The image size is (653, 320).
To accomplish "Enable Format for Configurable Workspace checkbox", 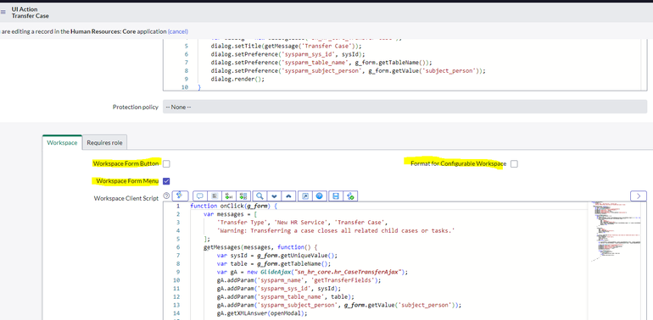I will pyautogui.click(x=514, y=163).
